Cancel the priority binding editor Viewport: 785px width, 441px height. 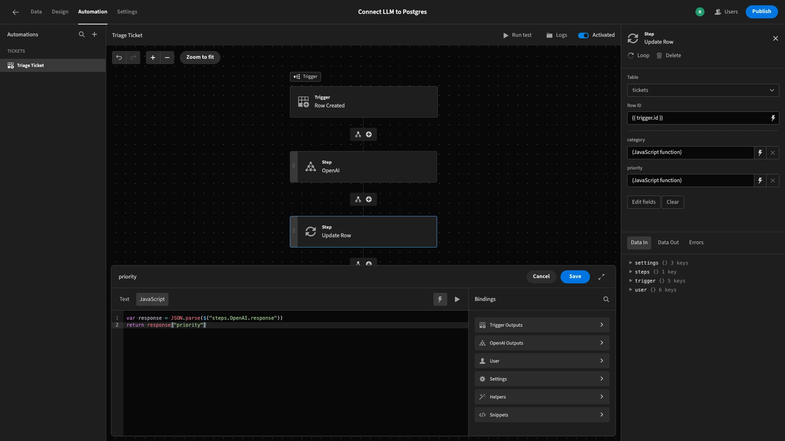[x=541, y=277]
